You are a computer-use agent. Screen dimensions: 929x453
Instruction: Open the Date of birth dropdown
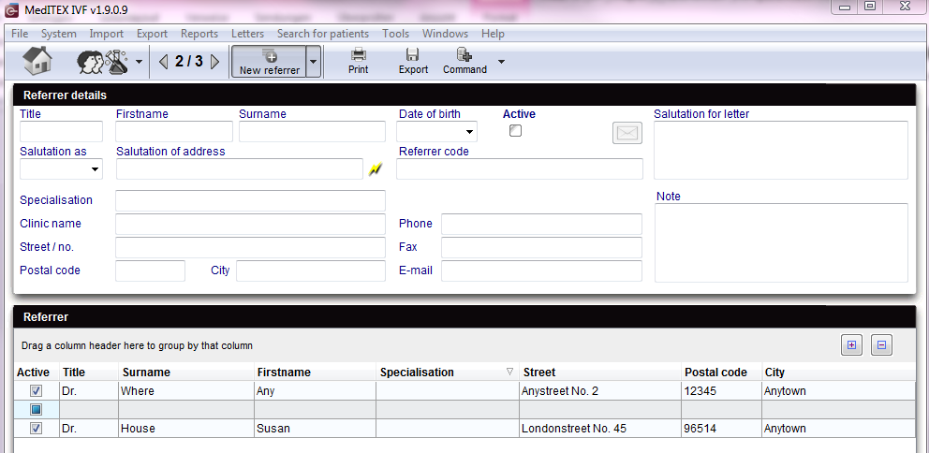point(470,132)
